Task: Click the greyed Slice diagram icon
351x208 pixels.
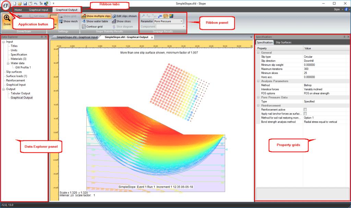Action: [x=114, y=27]
